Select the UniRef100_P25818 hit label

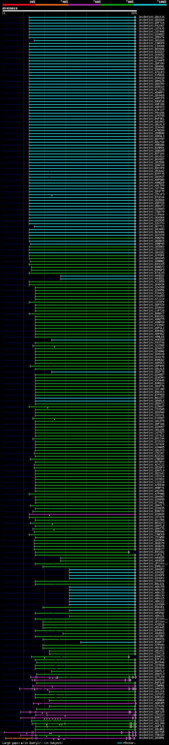tap(152, 75)
